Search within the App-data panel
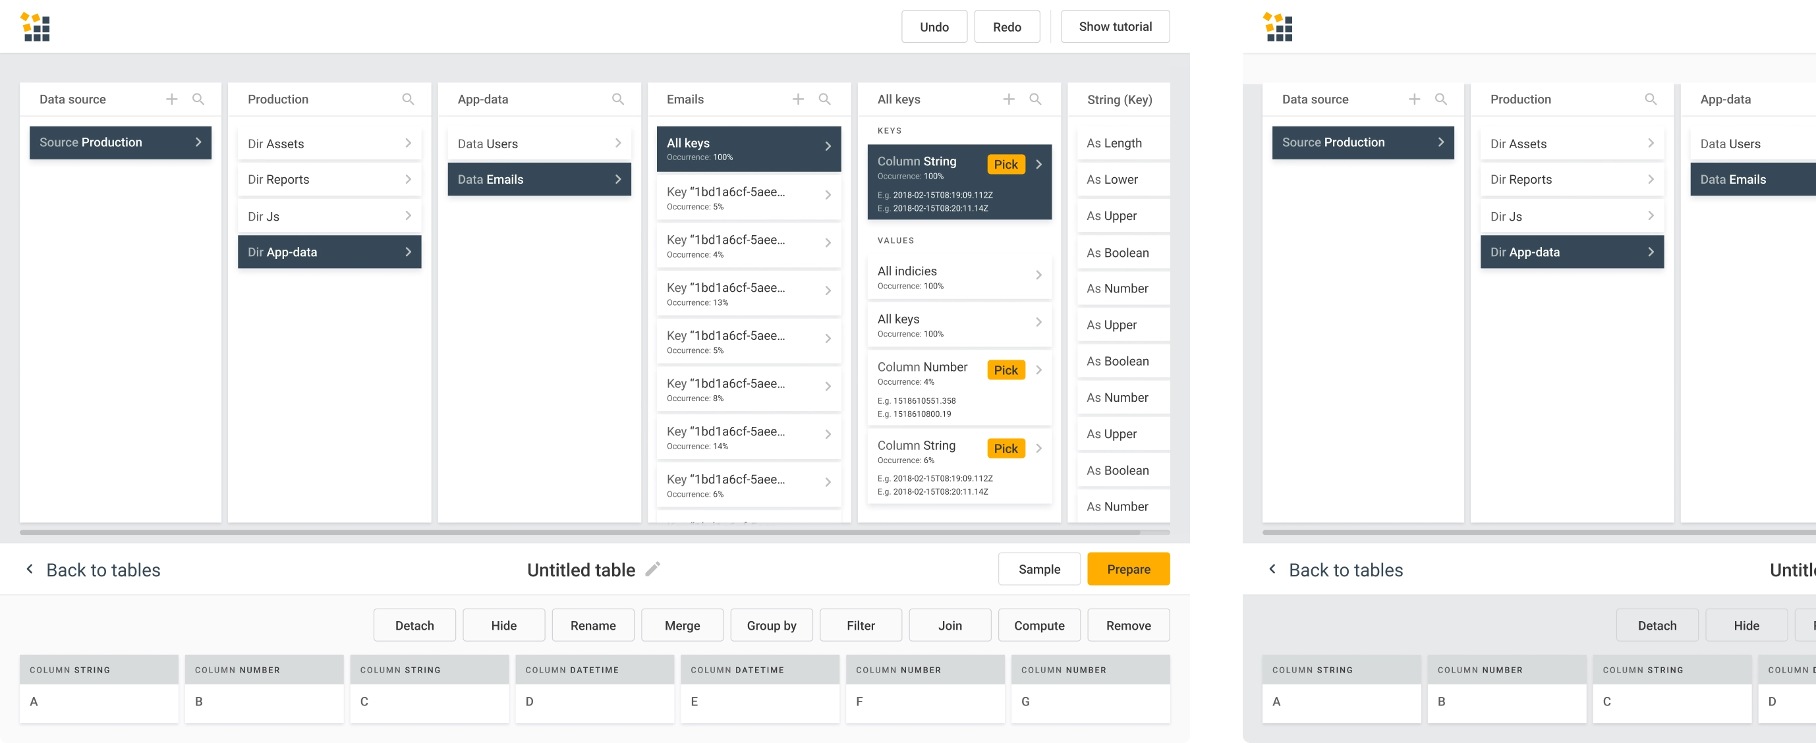Screen dimensions: 1816x743 click(x=617, y=99)
